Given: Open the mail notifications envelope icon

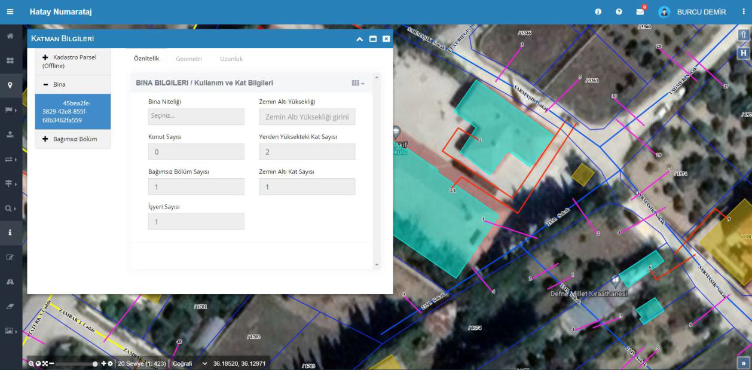Looking at the screenshot, I should (x=640, y=12).
